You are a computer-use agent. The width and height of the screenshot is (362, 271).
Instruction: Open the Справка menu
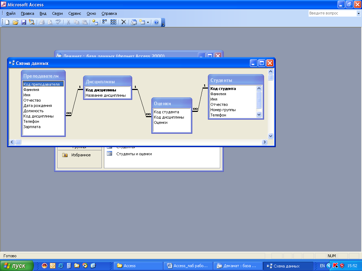point(109,13)
